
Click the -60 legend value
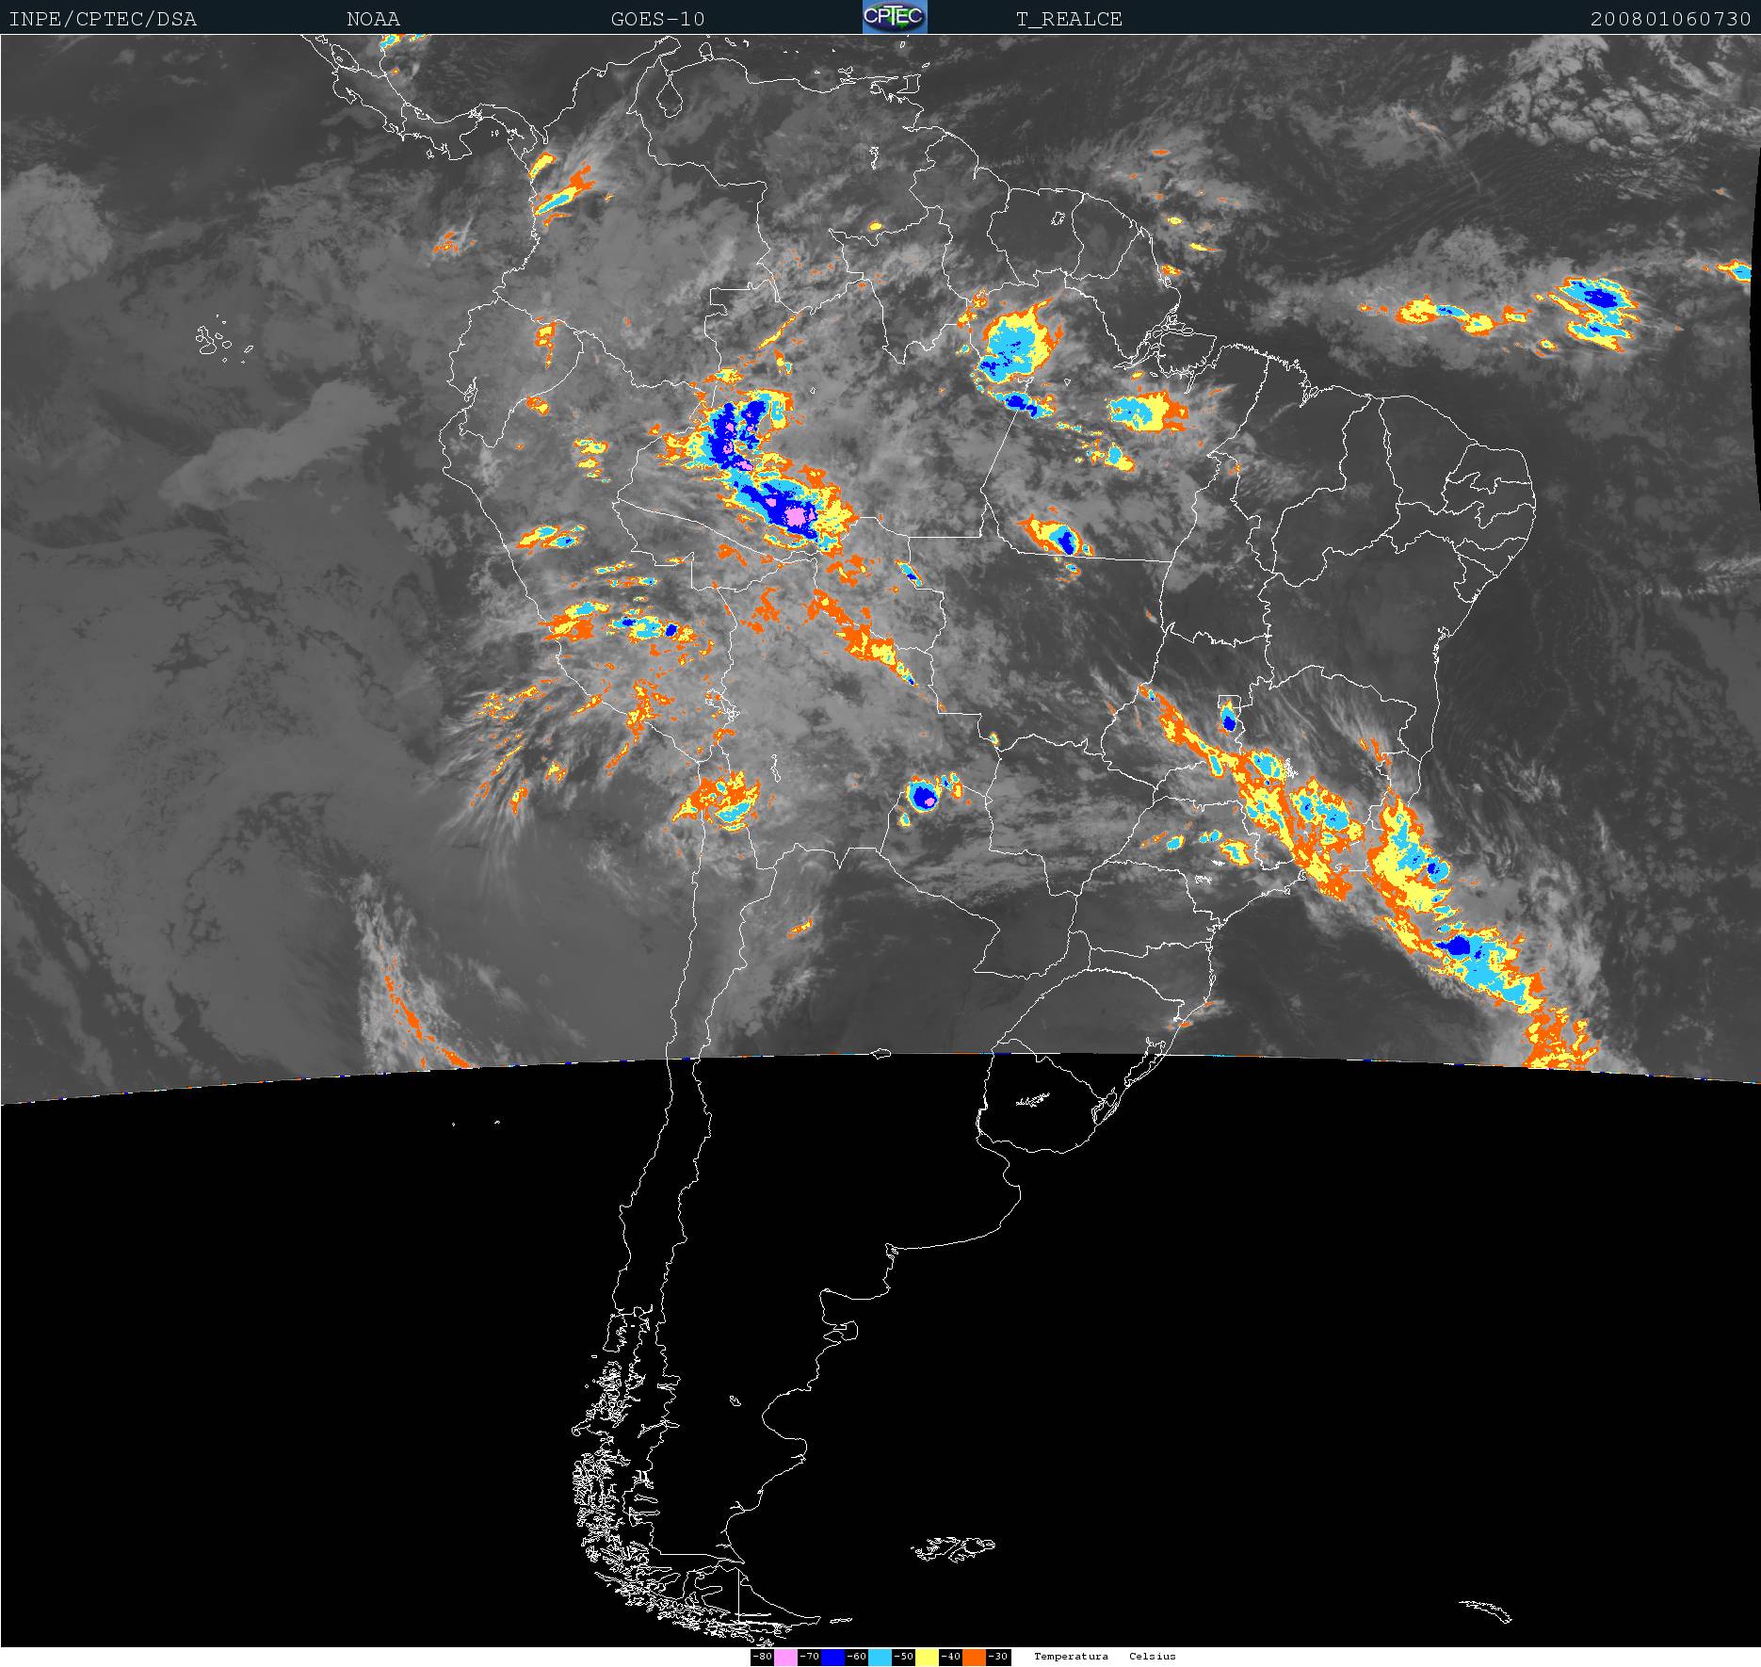click(x=856, y=1657)
